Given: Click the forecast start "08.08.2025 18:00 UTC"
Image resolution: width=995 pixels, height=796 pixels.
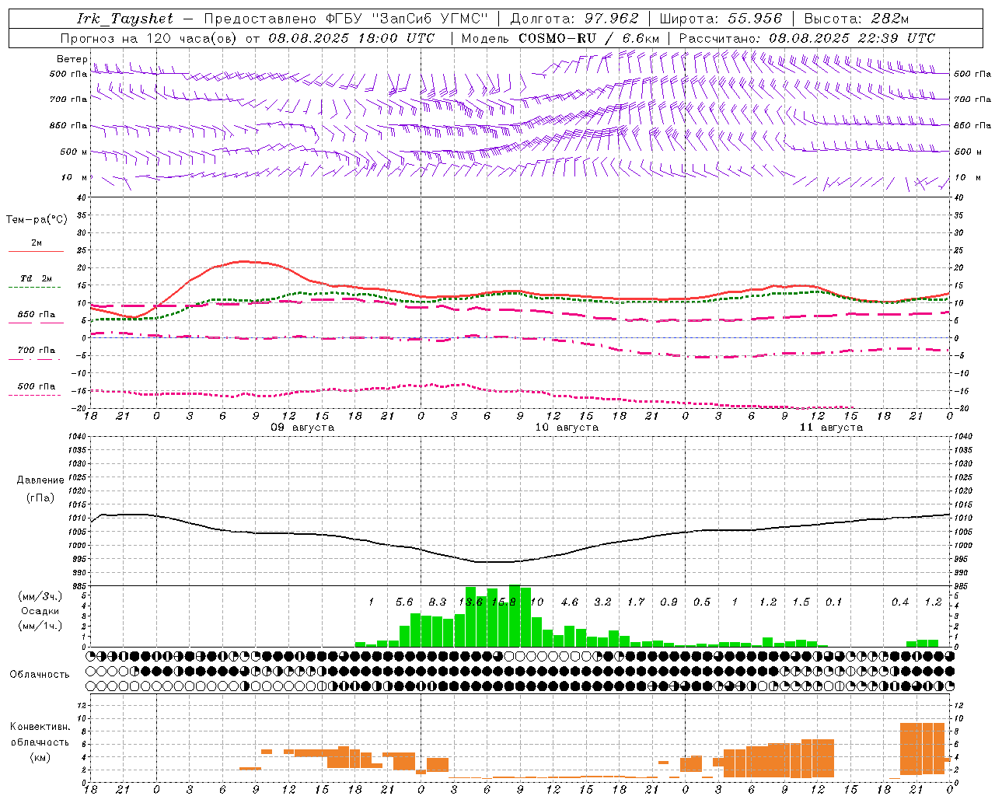Looking at the screenshot, I should point(351,38).
